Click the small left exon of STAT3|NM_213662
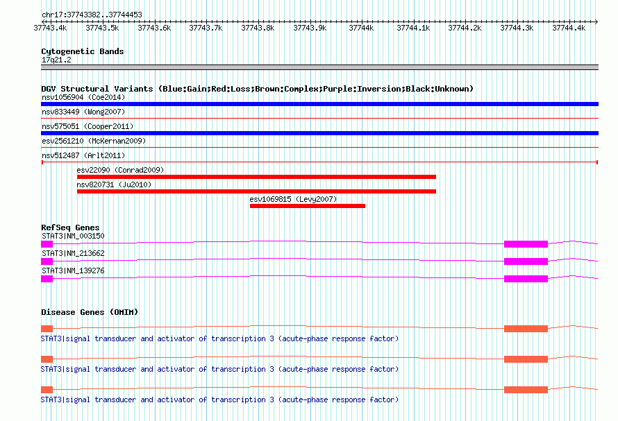 coord(47,261)
